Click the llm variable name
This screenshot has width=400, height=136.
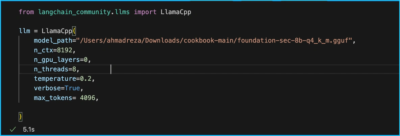coord(24,31)
